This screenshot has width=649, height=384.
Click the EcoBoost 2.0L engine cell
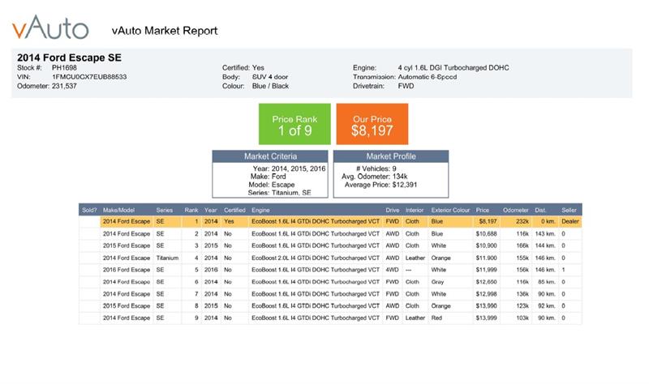pyautogui.click(x=316, y=258)
